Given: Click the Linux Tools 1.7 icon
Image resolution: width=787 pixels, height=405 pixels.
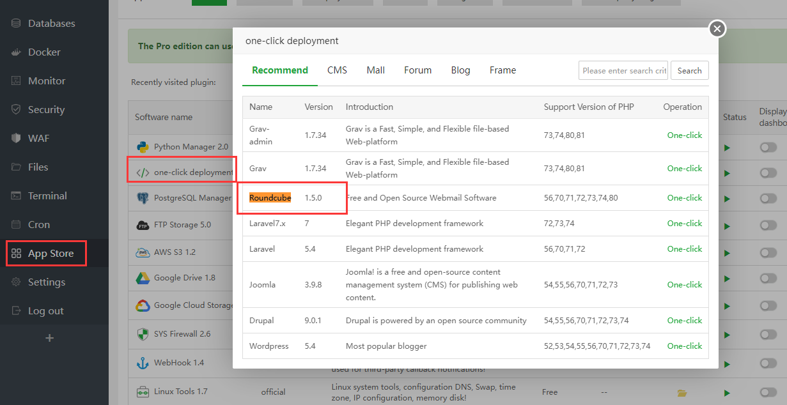Looking at the screenshot, I should coord(143,392).
